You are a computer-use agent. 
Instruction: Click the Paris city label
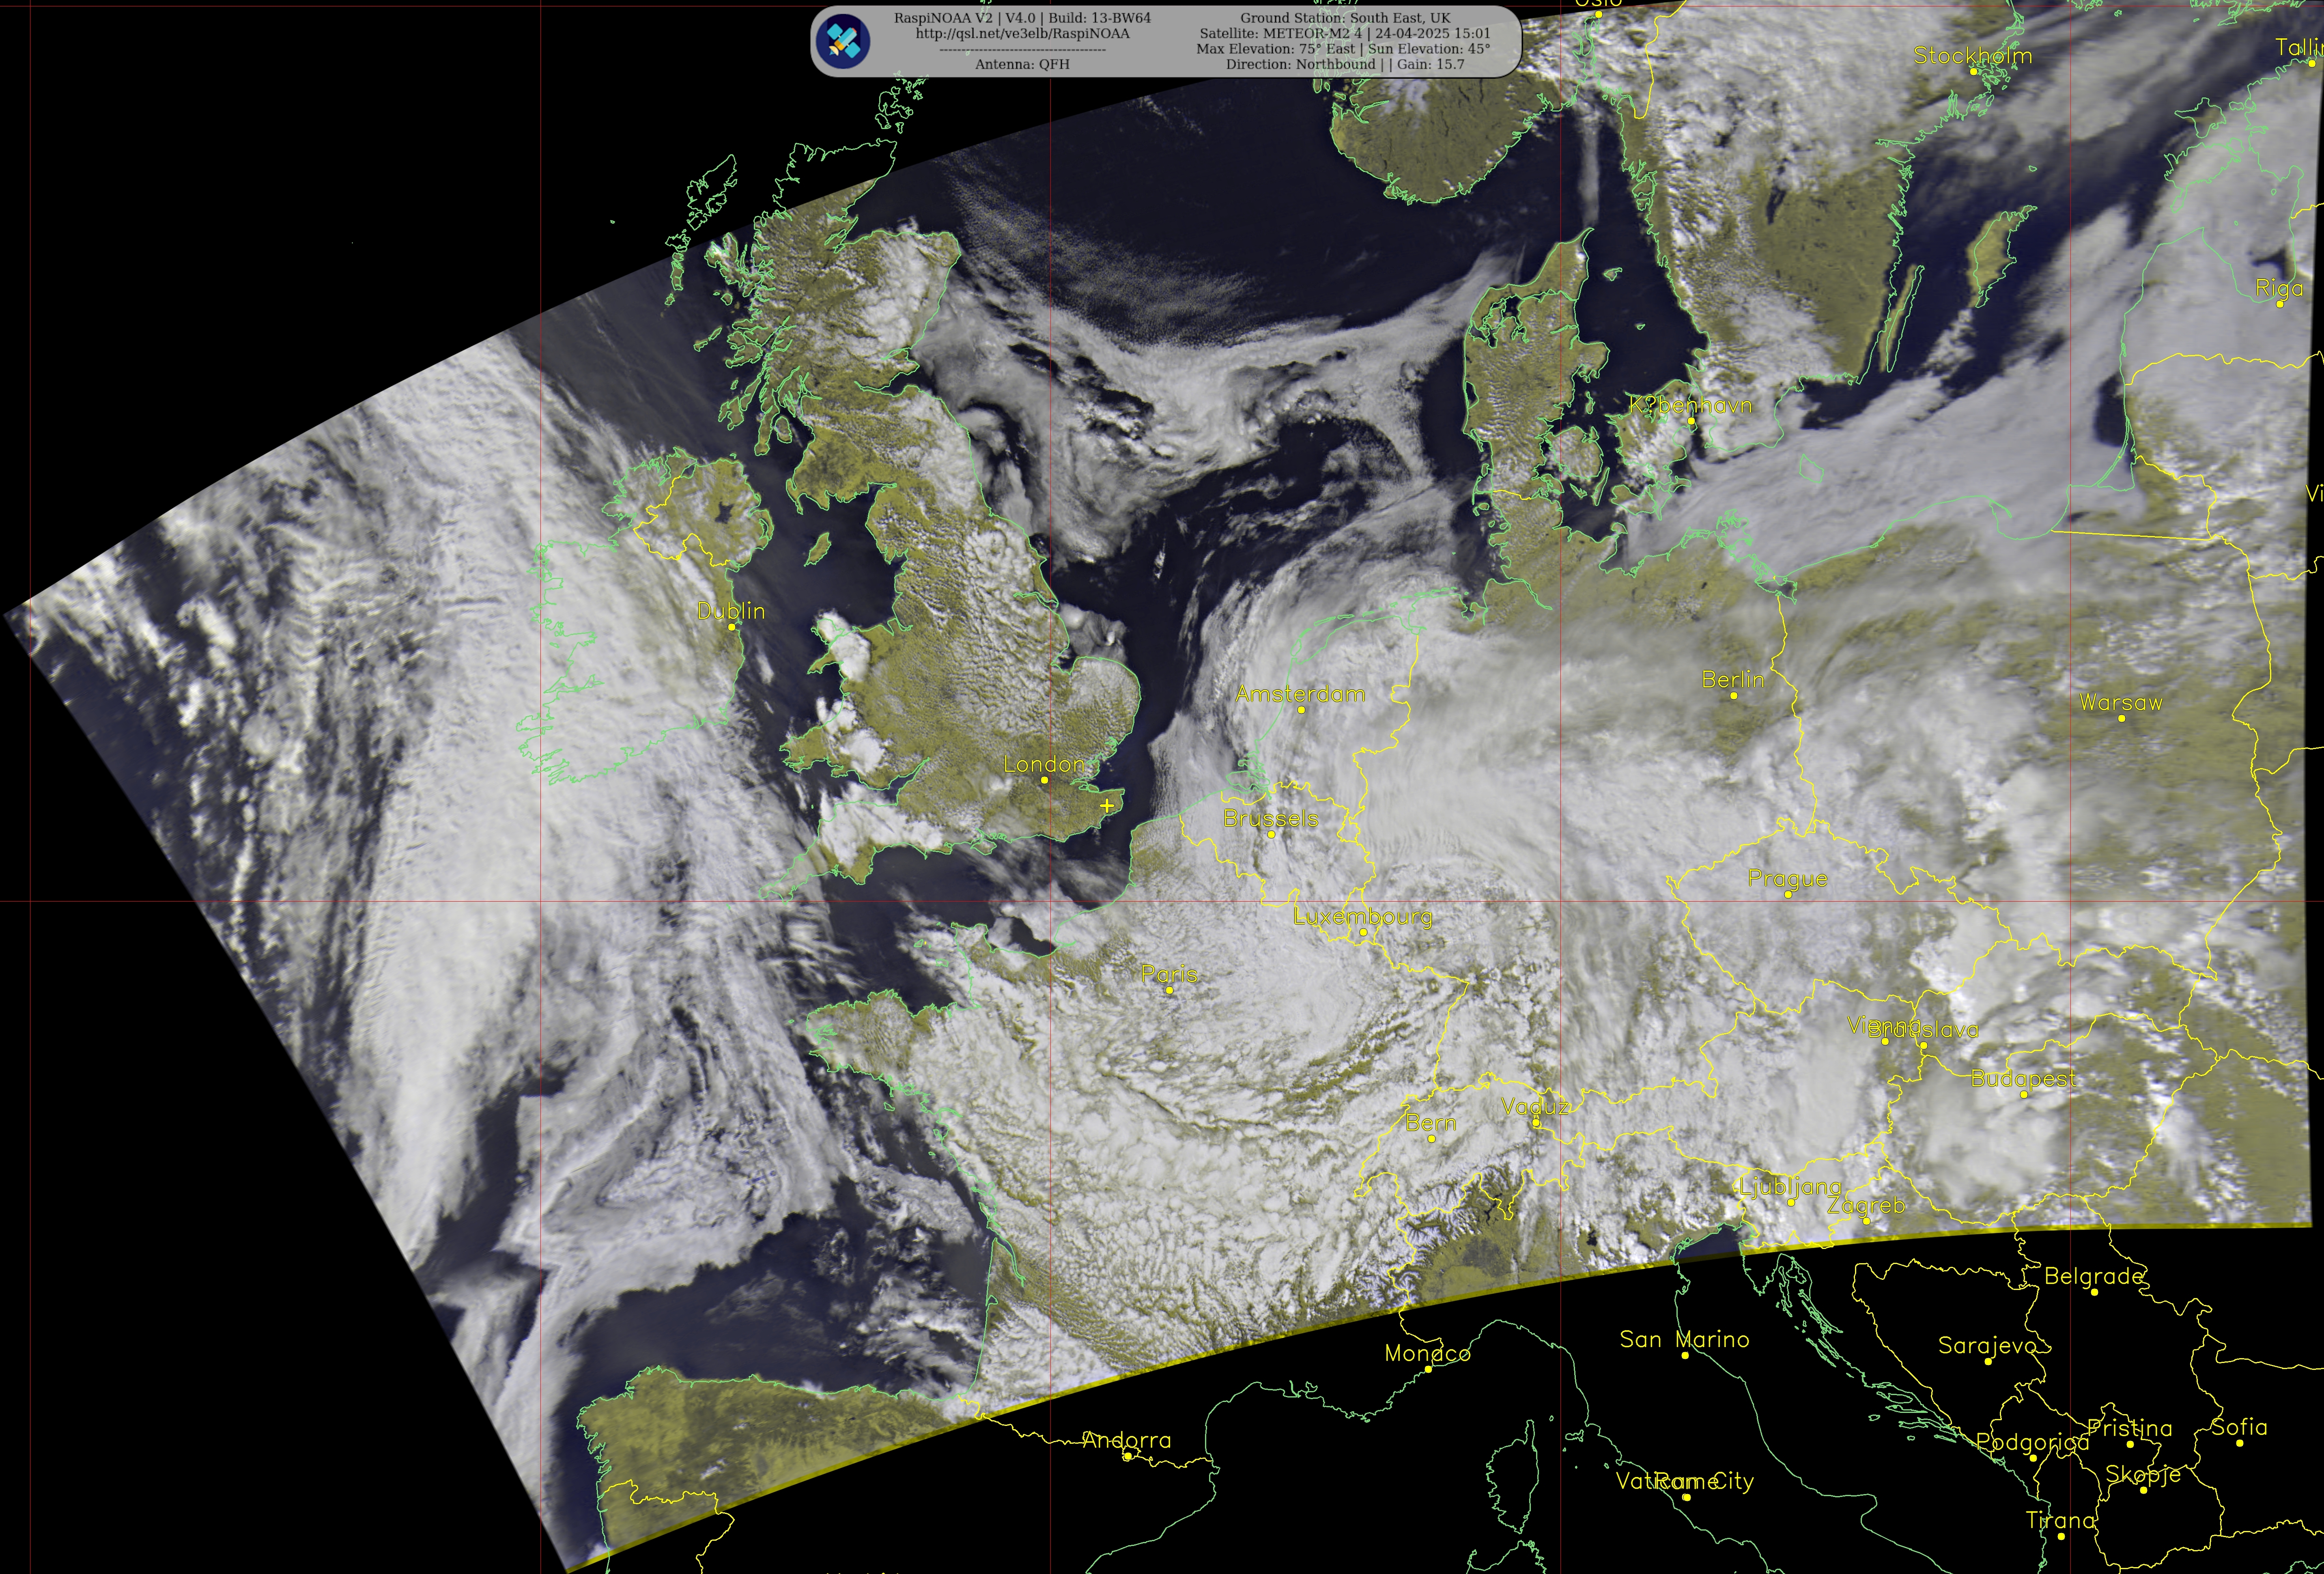coord(1168,974)
